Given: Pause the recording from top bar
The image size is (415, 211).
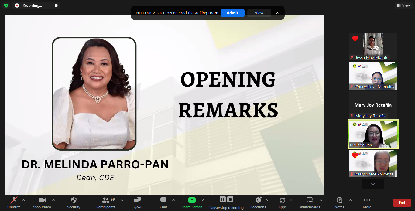Looking at the screenshot, I should [x=49, y=5].
